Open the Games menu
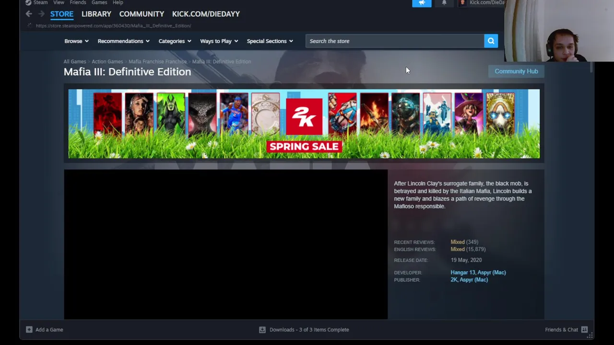 tap(99, 2)
